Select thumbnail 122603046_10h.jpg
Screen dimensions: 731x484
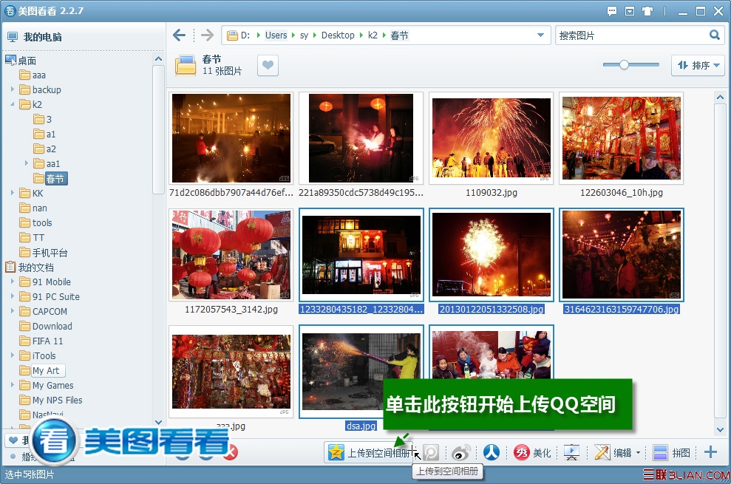pos(621,138)
